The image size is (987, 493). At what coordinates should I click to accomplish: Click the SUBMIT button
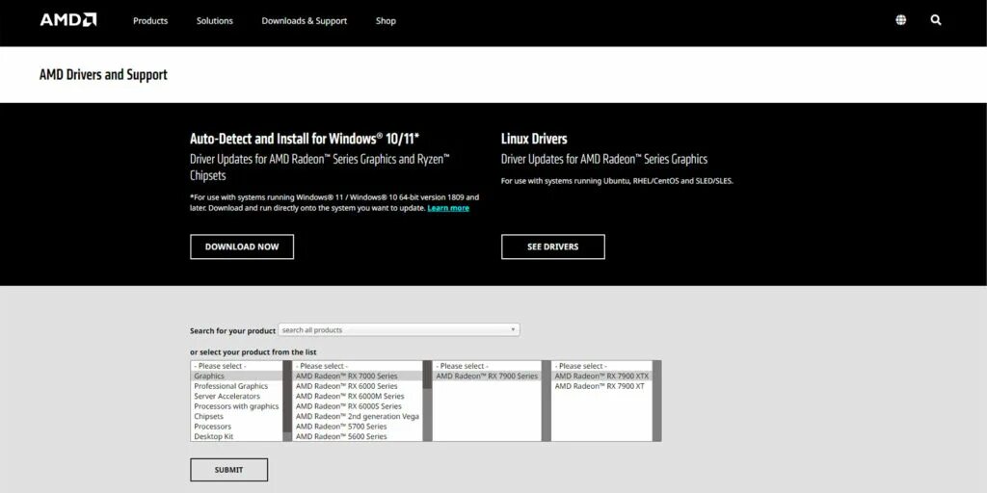[228, 470]
